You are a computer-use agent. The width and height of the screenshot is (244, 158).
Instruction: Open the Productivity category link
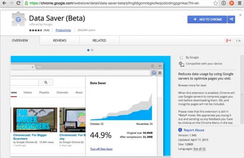click(x=63, y=30)
